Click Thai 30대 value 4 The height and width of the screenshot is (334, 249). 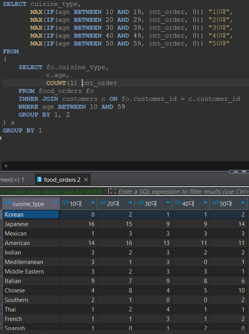pyautogui.click(x=153, y=309)
